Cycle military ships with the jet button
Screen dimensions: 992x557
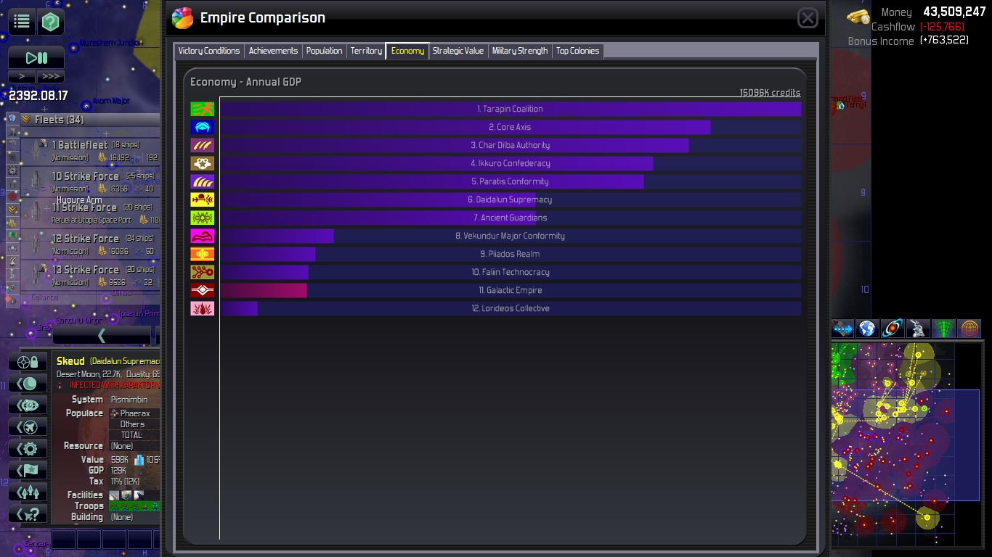(x=28, y=427)
